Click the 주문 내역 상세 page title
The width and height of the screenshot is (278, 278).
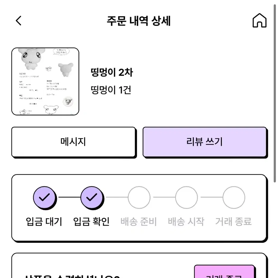[x=139, y=21]
